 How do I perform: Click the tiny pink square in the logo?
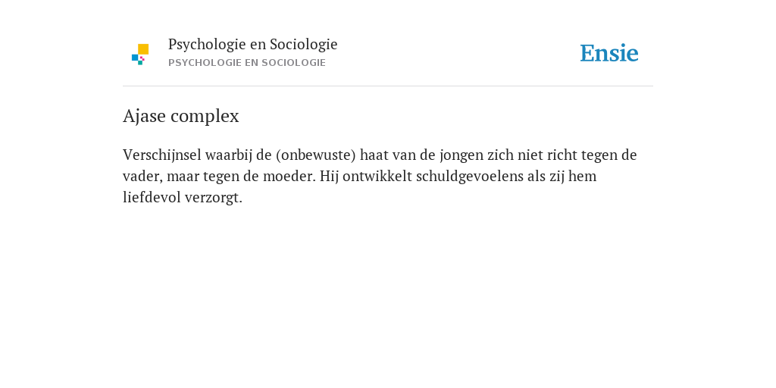coord(142,58)
